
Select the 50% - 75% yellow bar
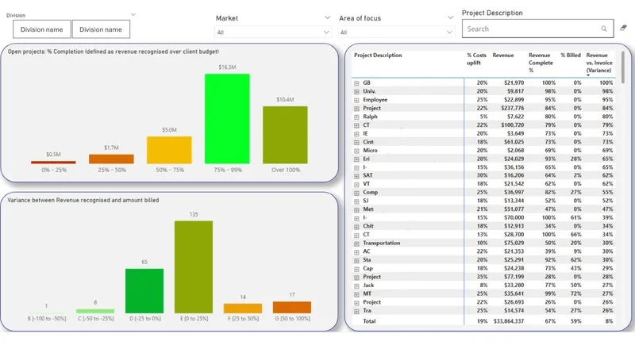coord(169,150)
